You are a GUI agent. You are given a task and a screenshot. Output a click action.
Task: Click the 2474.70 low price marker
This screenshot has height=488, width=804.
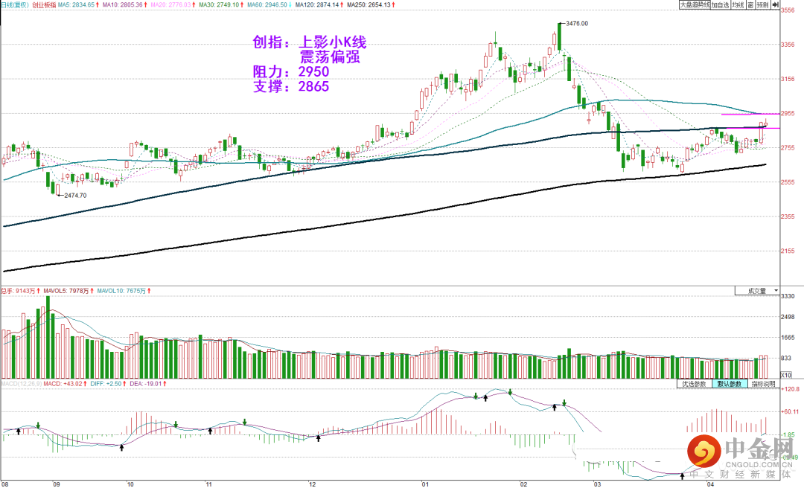(75, 196)
